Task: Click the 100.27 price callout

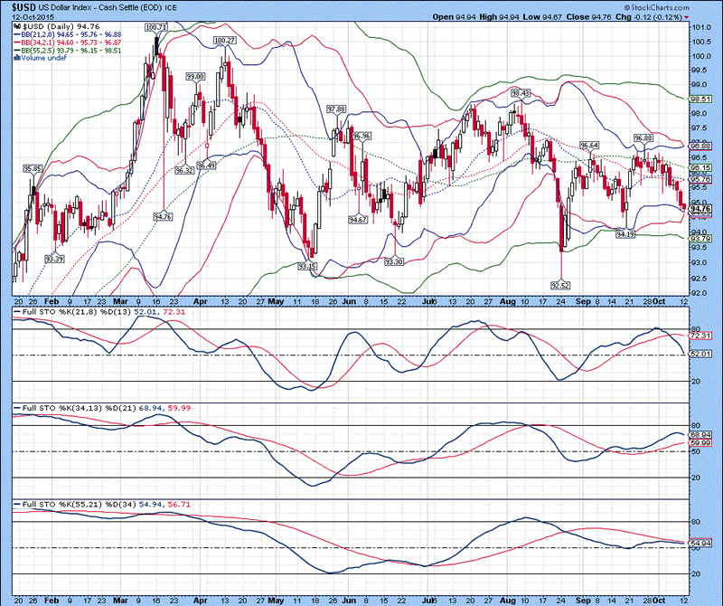Action: (224, 41)
